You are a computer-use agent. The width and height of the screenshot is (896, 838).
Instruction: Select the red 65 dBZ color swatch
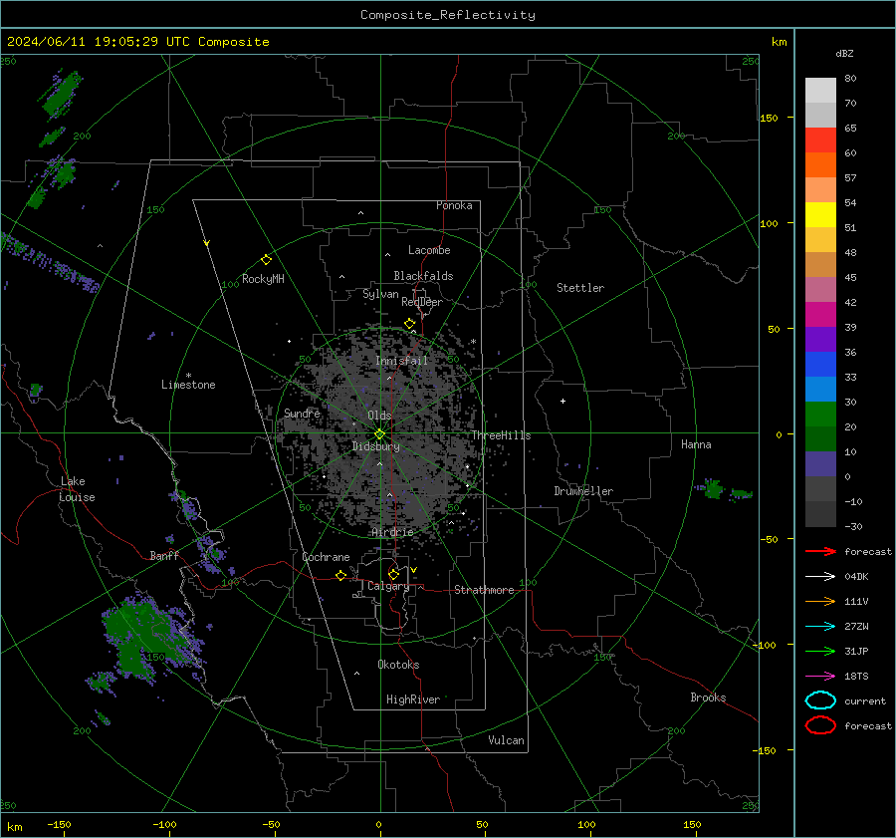click(820, 140)
